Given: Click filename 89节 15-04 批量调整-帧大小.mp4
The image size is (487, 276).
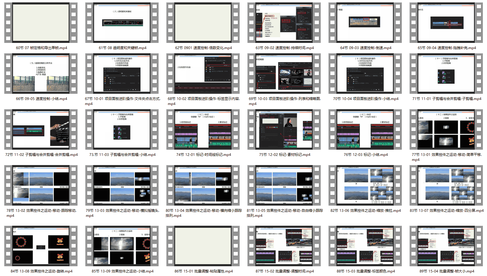Looking at the screenshot, I should [x=447, y=271].
